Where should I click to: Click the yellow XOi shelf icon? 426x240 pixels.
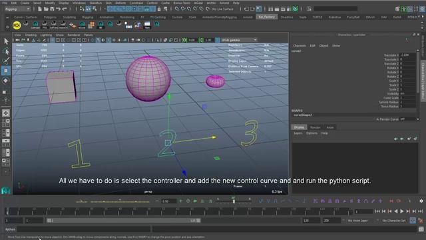(17, 25)
